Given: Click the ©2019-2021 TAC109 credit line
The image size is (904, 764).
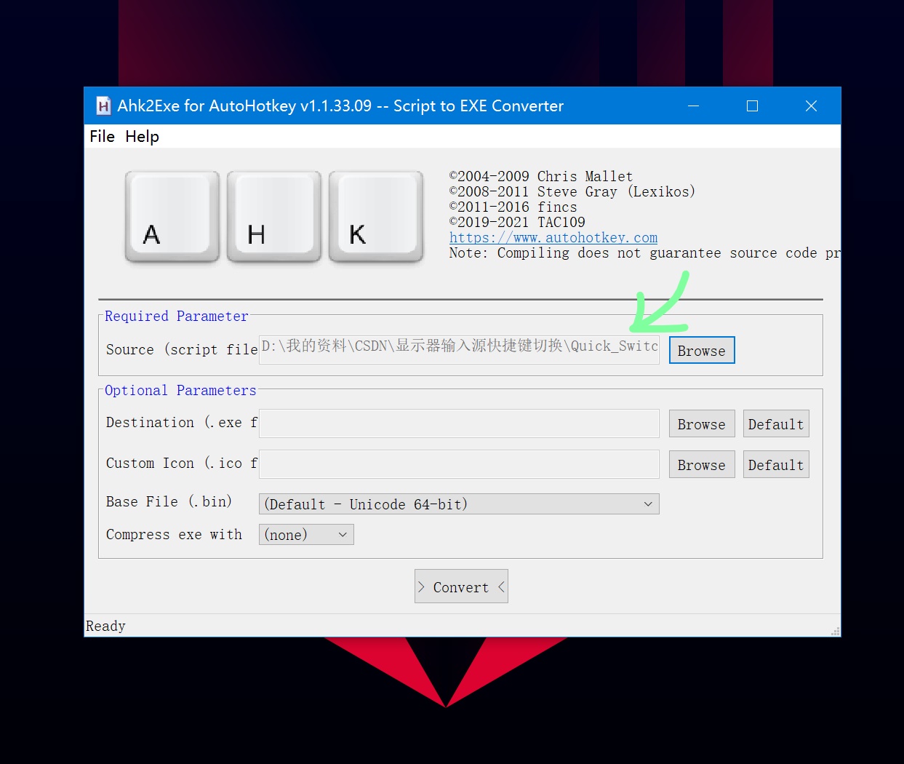Looking at the screenshot, I should coord(517,222).
